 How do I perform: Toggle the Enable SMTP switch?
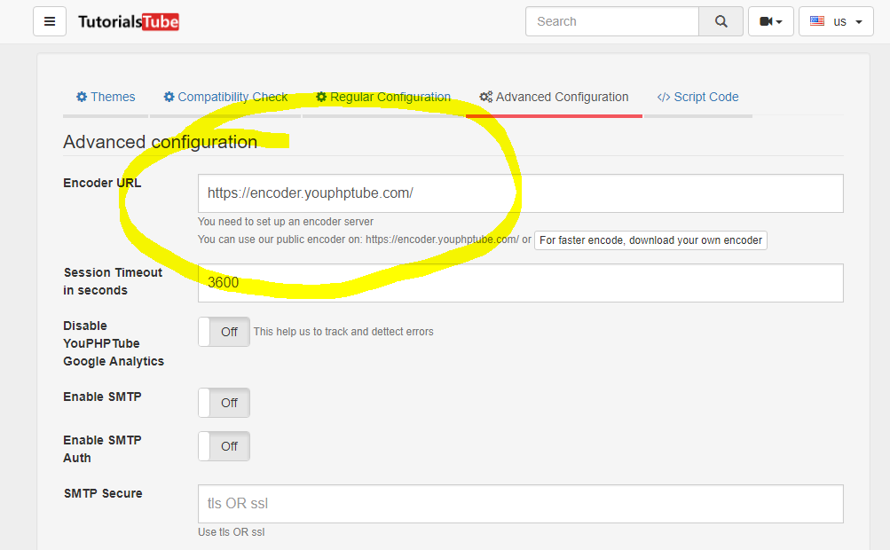click(x=224, y=403)
